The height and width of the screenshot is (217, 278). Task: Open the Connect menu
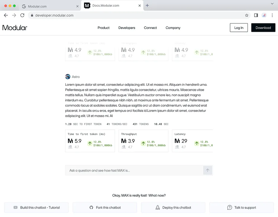150,28
